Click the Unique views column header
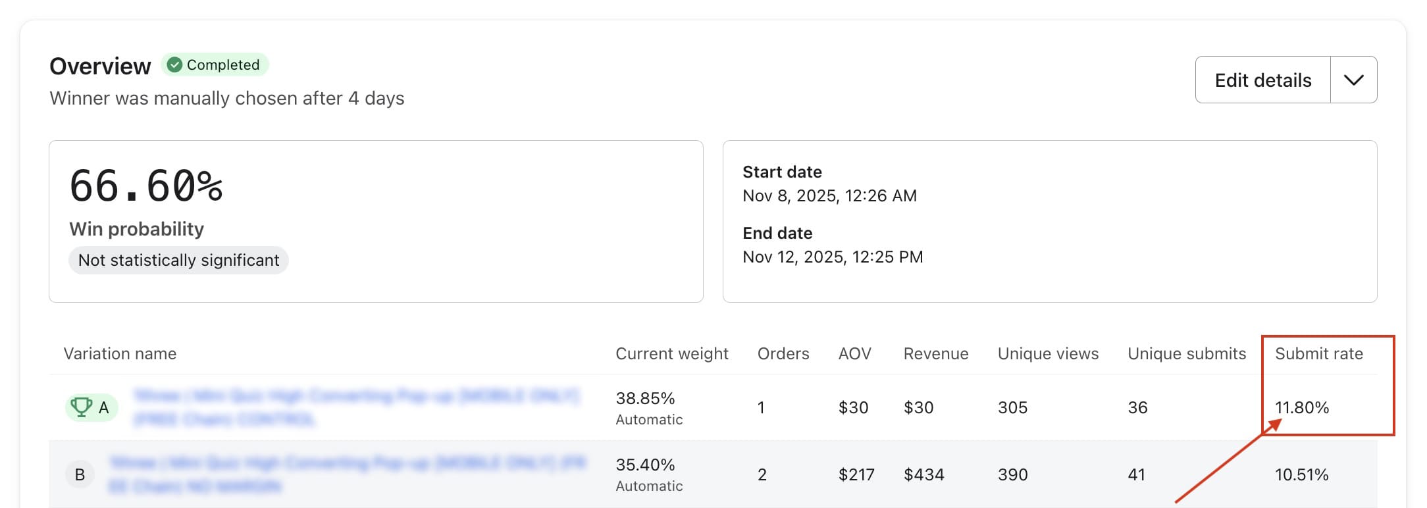 tap(1048, 353)
